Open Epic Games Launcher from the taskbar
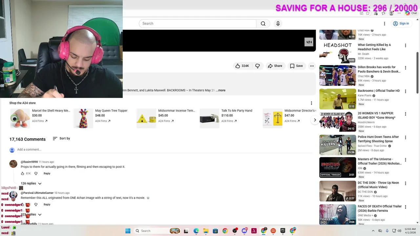Image resolution: width=420 pixels, height=236 pixels. click(x=283, y=231)
